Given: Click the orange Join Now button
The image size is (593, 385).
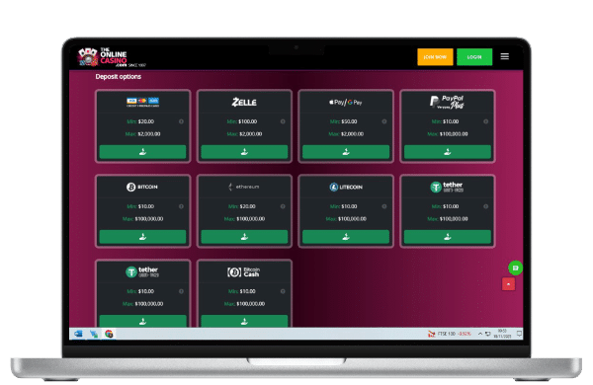Looking at the screenshot, I should click(x=435, y=57).
